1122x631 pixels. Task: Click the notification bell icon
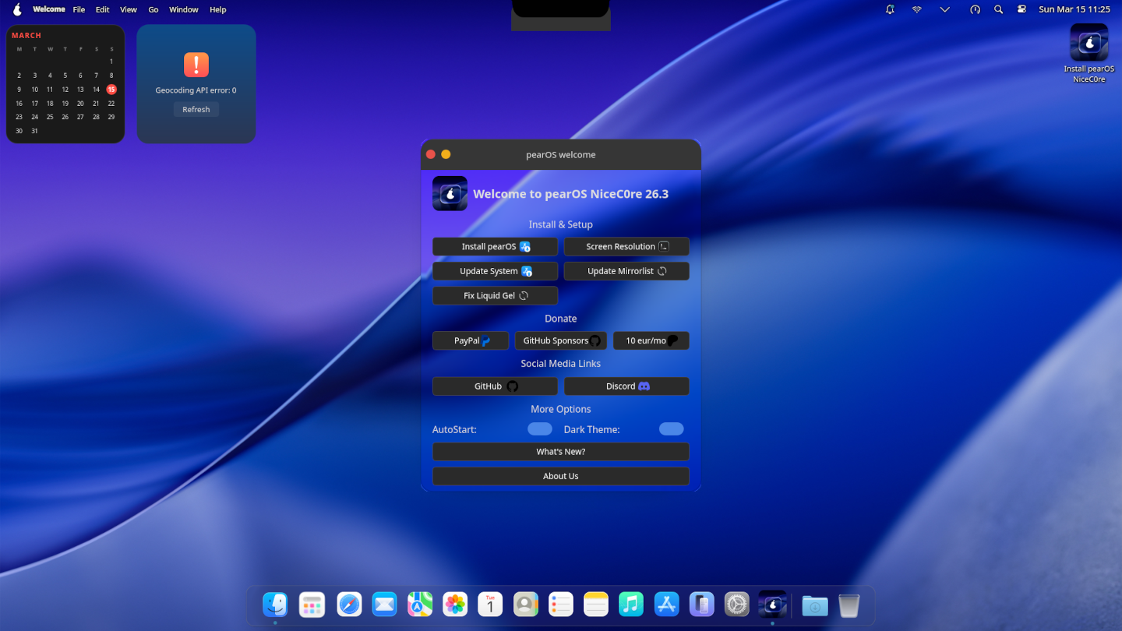(890, 9)
